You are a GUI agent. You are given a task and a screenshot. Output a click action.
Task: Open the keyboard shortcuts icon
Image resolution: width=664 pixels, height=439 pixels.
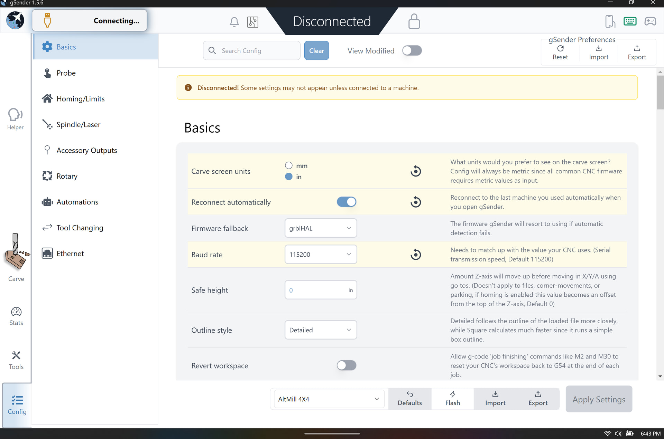pyautogui.click(x=630, y=21)
